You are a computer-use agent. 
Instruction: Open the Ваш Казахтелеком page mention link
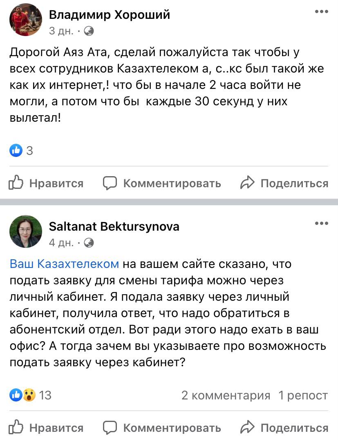pos(64,264)
